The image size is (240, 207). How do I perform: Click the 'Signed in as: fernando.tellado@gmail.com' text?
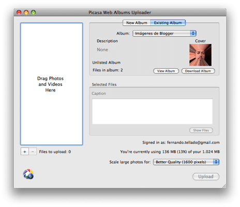(x=181, y=142)
